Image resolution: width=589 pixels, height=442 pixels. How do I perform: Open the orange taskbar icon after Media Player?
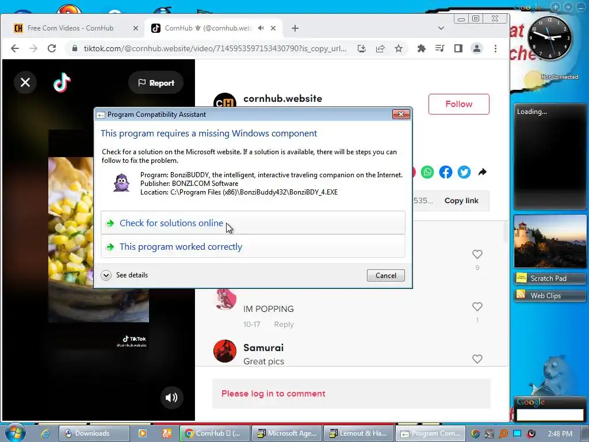166,433
